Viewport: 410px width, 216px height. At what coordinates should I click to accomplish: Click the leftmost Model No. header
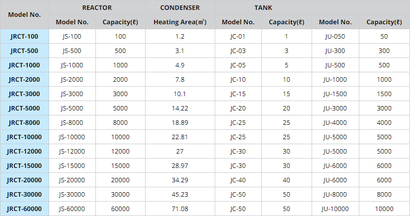24,14
